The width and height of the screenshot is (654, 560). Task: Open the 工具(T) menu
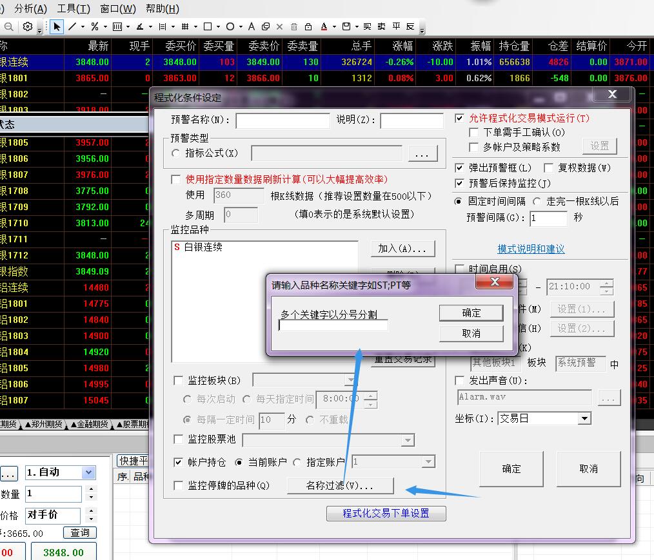(x=74, y=8)
